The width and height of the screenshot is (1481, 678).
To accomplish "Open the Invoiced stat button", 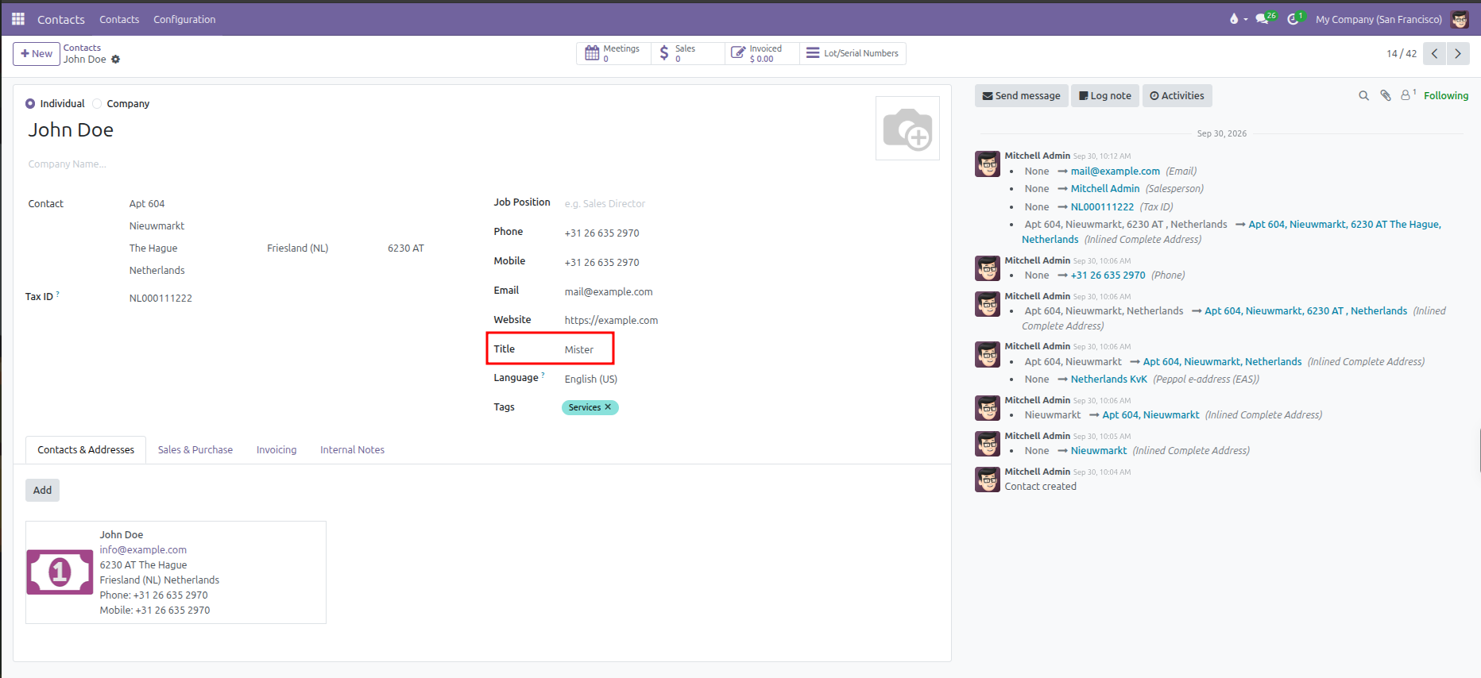I will [762, 53].
